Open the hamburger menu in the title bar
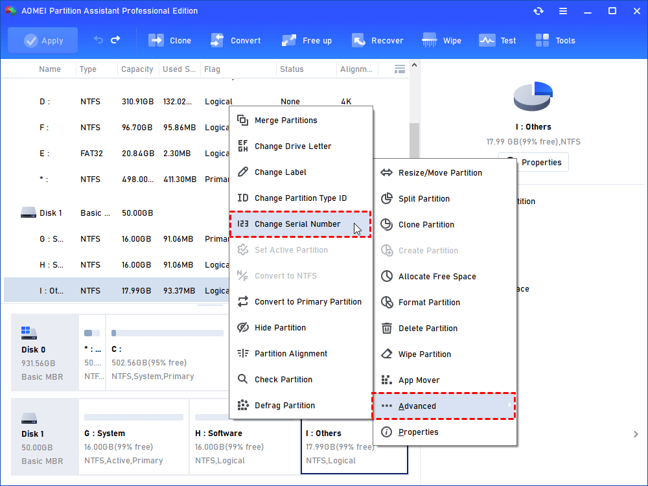 (562, 10)
